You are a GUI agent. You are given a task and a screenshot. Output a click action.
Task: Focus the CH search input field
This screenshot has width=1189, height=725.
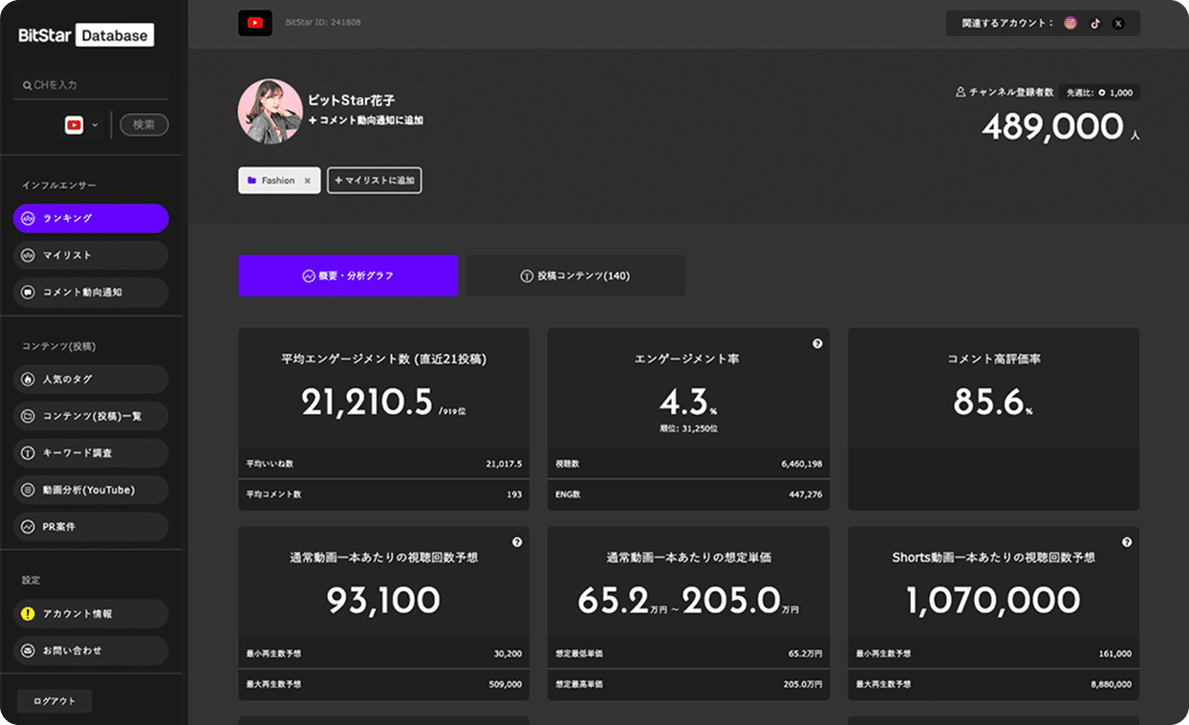tap(91, 85)
